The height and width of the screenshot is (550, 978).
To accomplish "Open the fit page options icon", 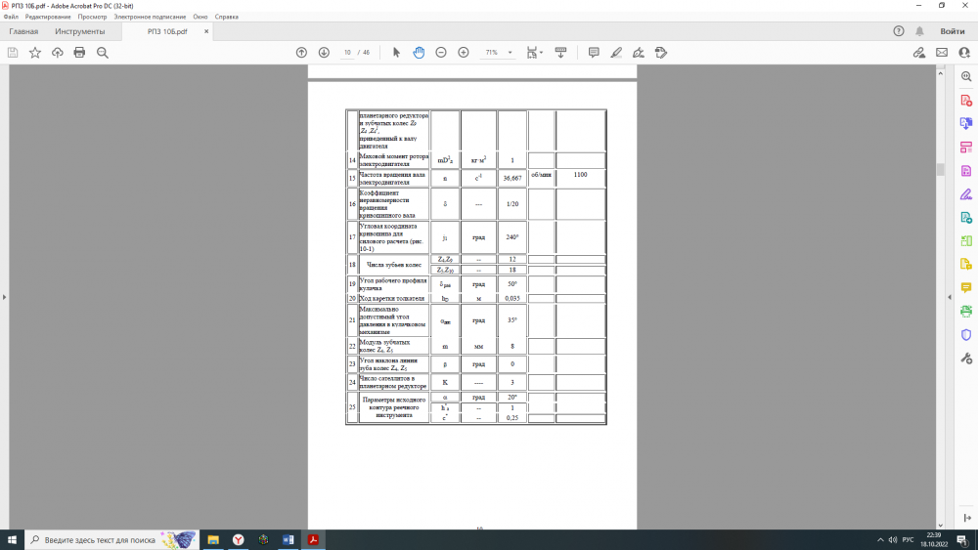I will click(534, 53).
